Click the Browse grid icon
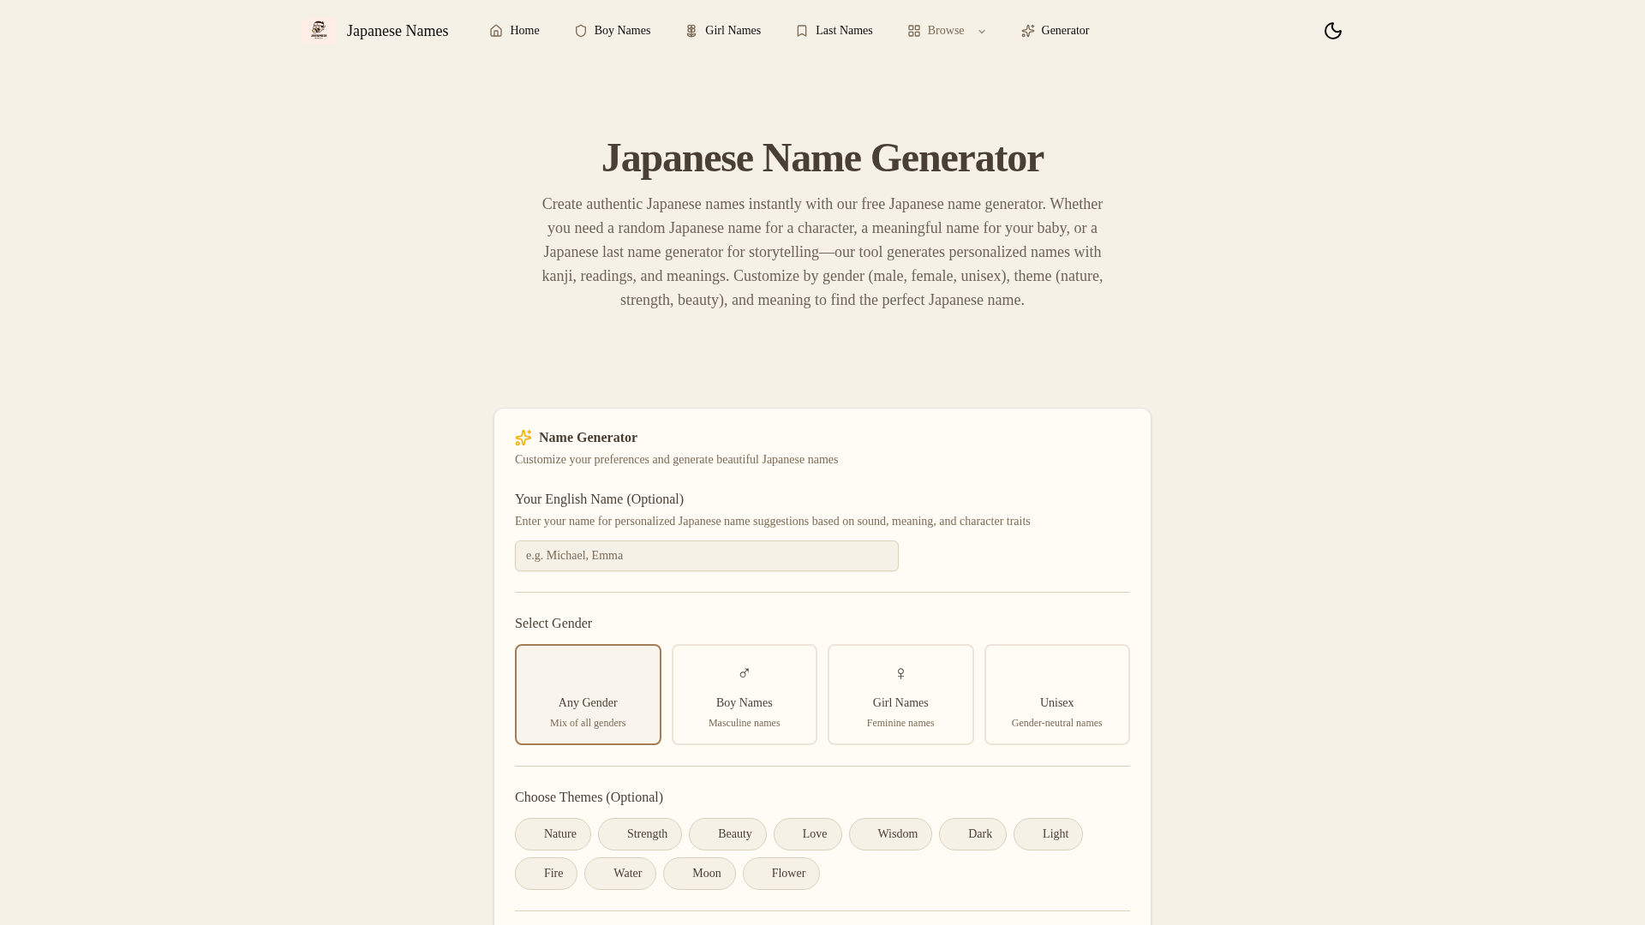 pyautogui.click(x=914, y=31)
